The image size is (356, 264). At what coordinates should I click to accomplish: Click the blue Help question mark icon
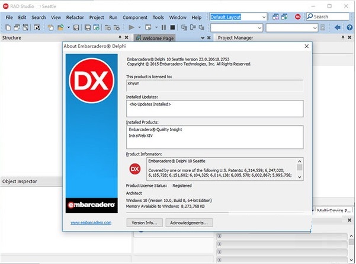coord(349,27)
